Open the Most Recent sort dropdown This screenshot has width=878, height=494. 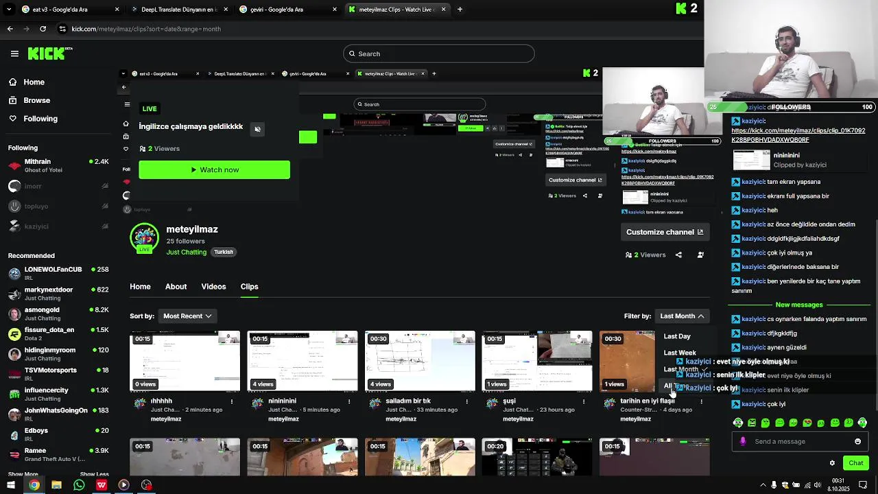[187, 316]
